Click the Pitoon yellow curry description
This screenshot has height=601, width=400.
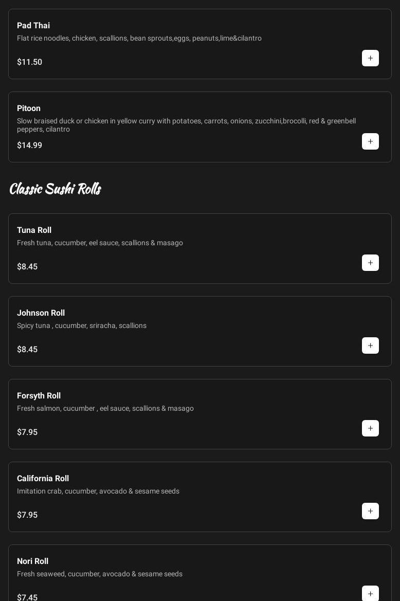point(186,125)
